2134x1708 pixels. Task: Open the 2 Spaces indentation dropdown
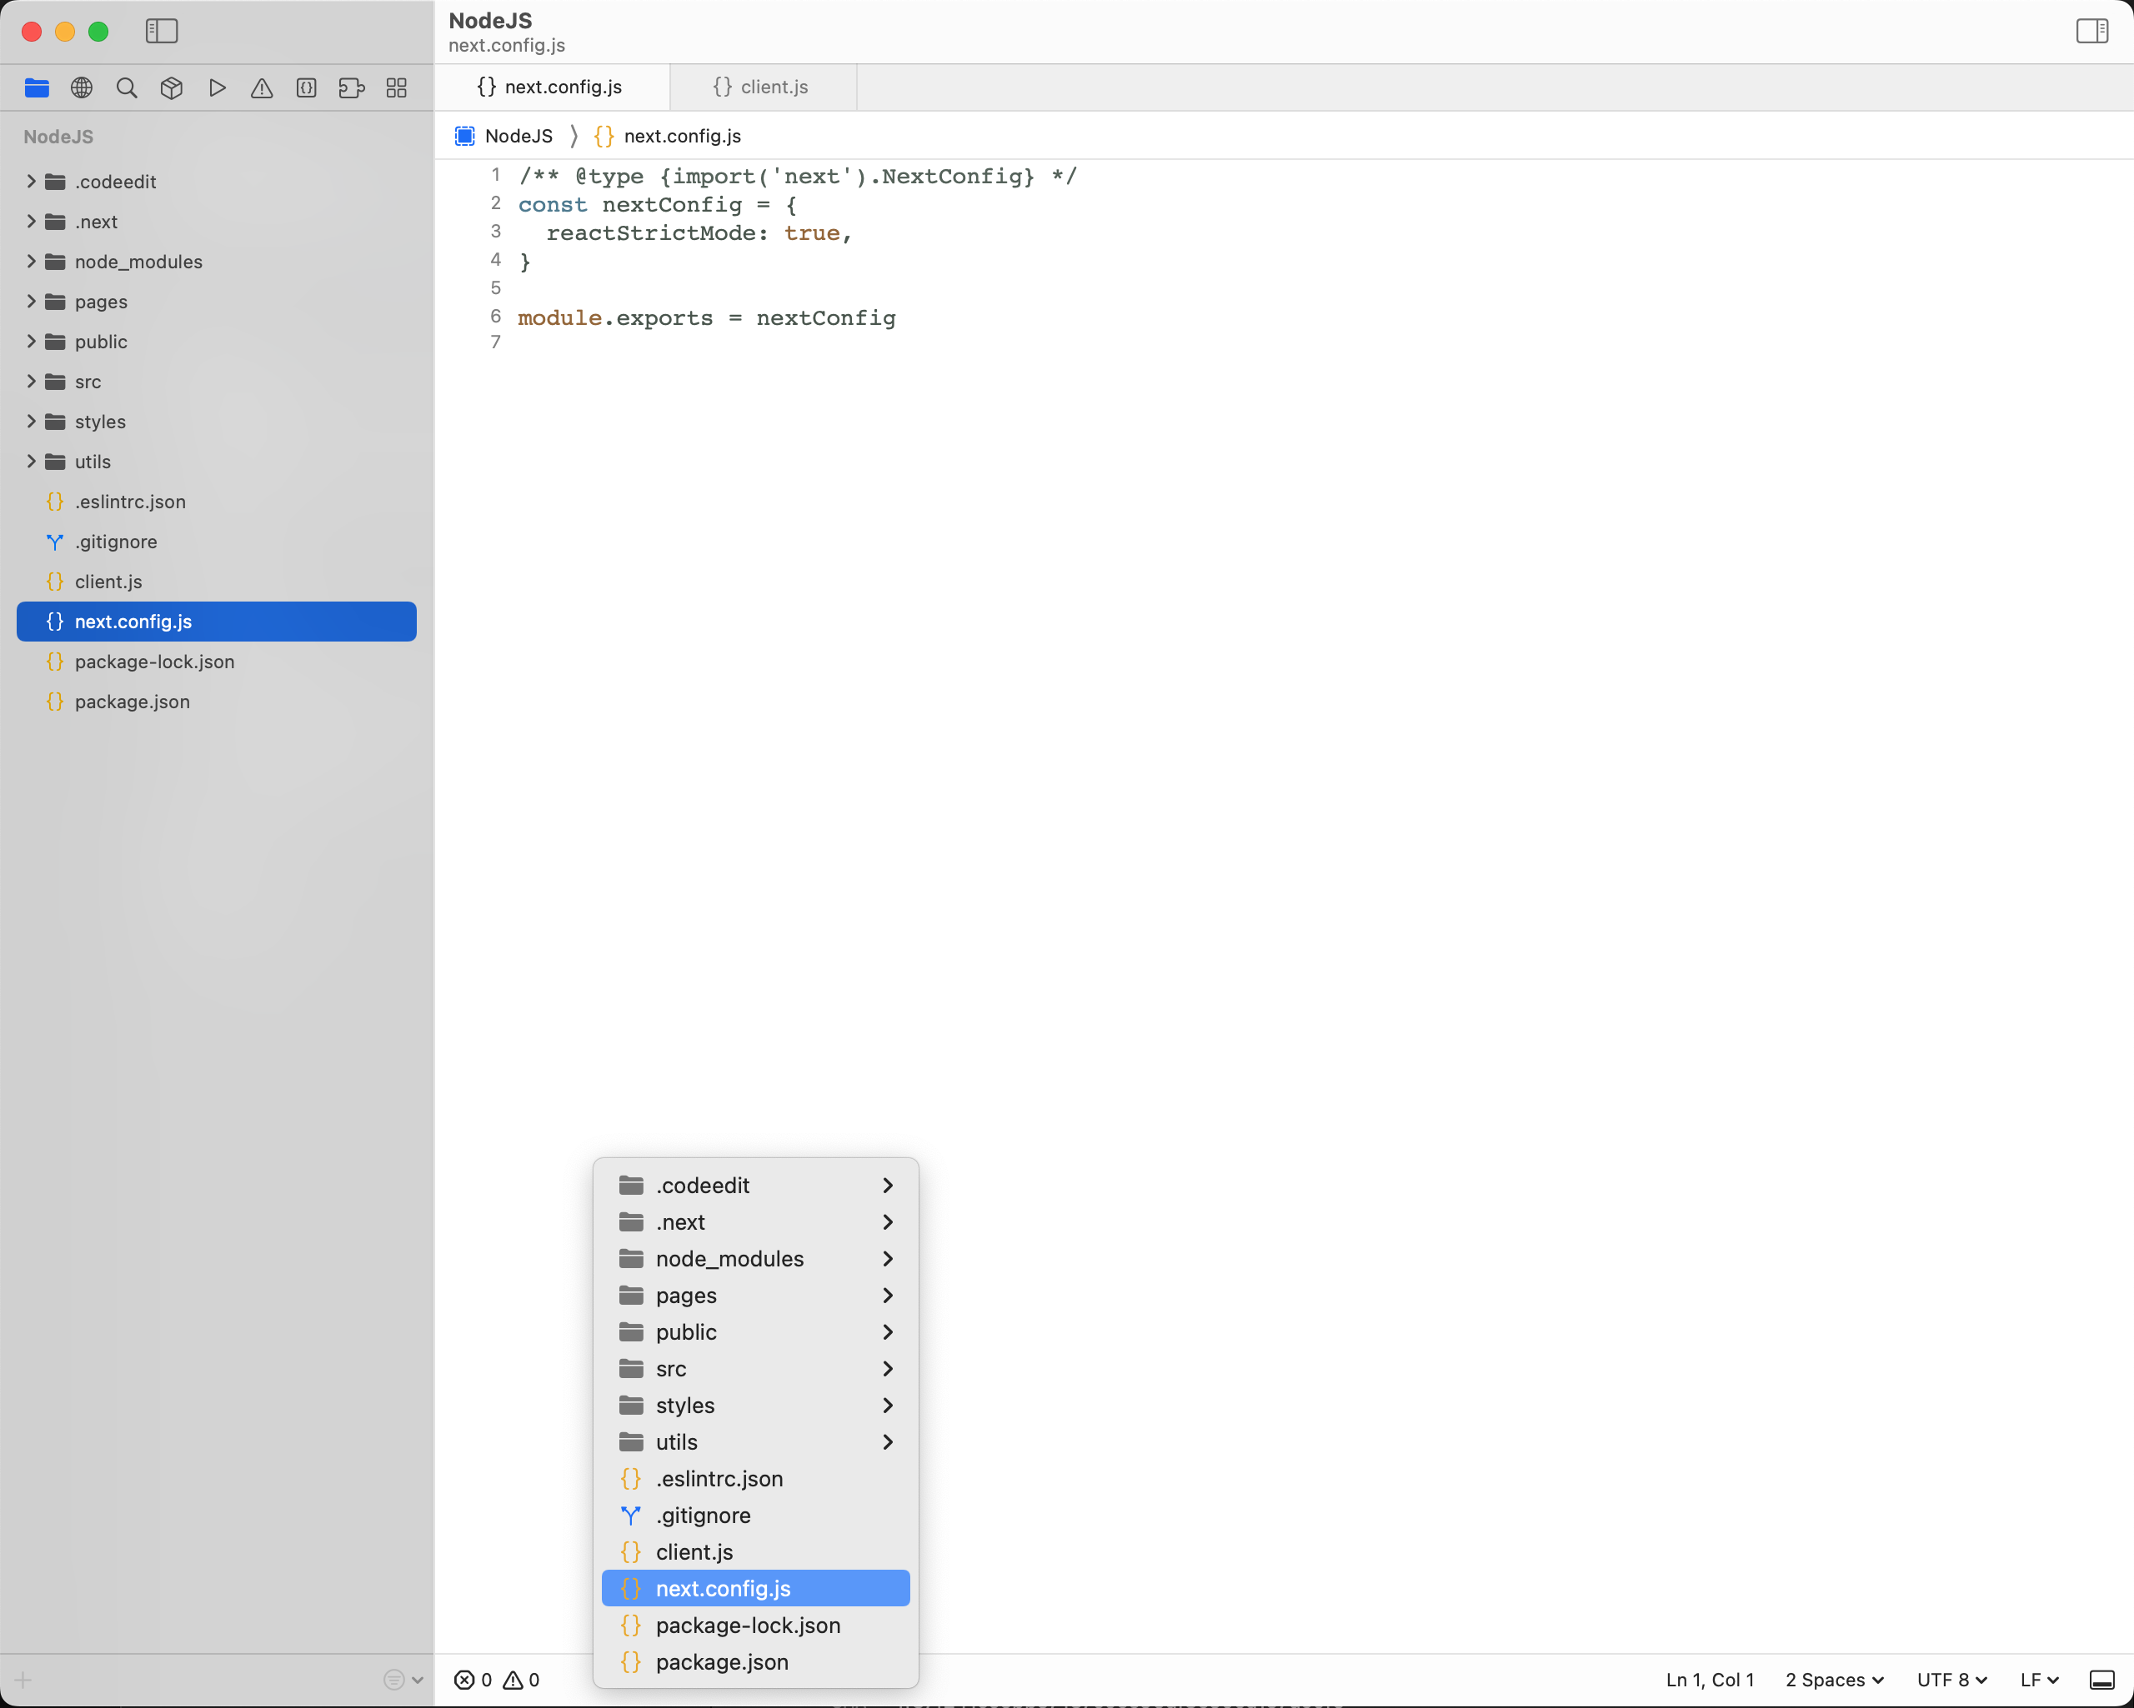pyautogui.click(x=1834, y=1680)
